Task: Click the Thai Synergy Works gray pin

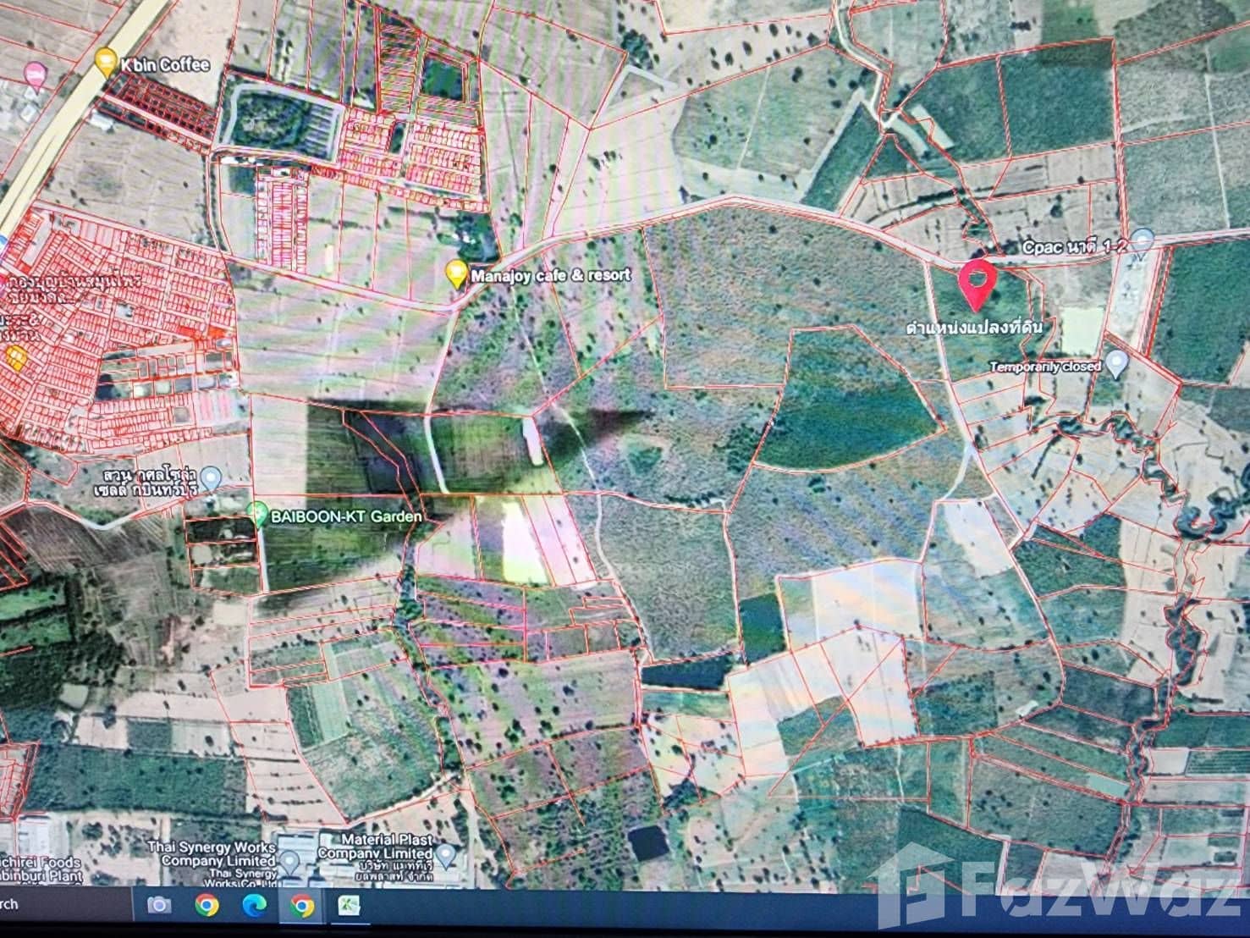Action: [x=289, y=862]
